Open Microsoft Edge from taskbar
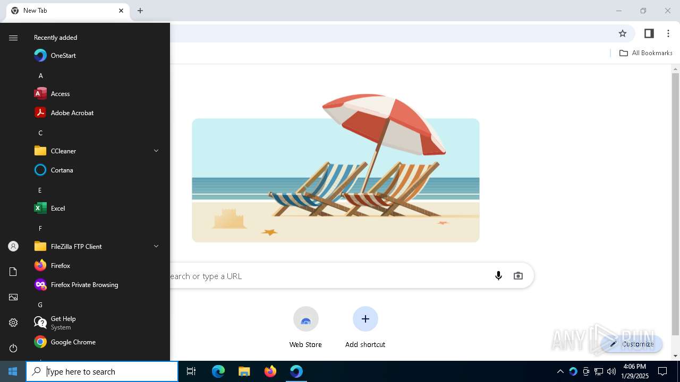The width and height of the screenshot is (680, 382). click(x=218, y=371)
